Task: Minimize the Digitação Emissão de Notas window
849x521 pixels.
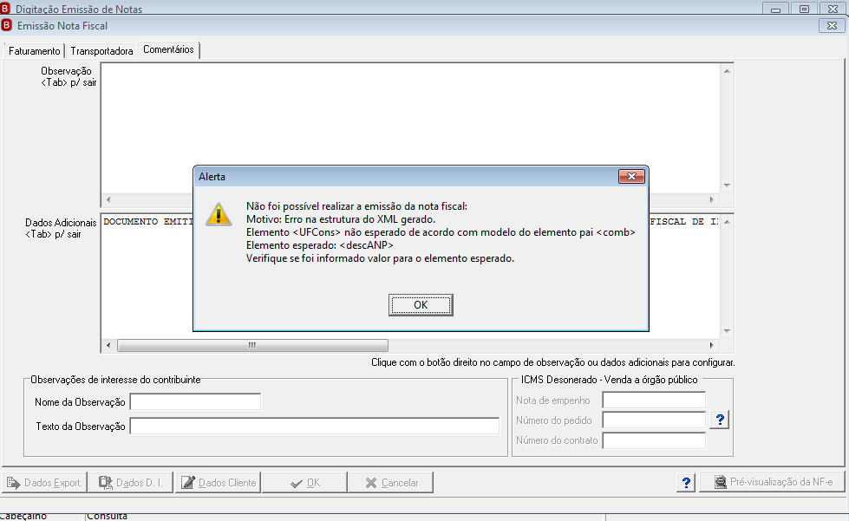Action: tap(775, 9)
